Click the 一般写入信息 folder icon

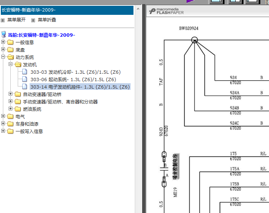10,131
